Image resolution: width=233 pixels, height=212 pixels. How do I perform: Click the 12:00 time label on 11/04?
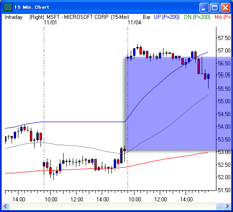[x=161, y=200]
